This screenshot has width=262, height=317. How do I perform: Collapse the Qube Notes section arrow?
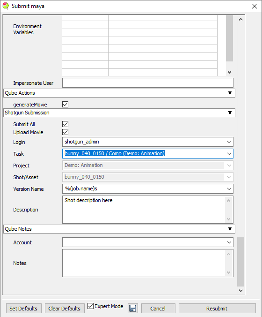(230, 229)
